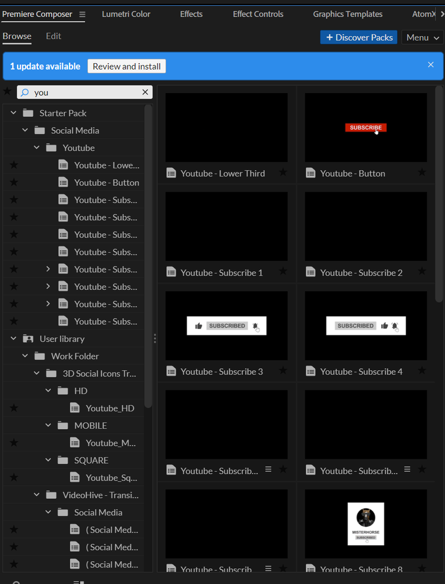Click the SQUARE folder icon
The image size is (445, 584).
[x=63, y=460]
